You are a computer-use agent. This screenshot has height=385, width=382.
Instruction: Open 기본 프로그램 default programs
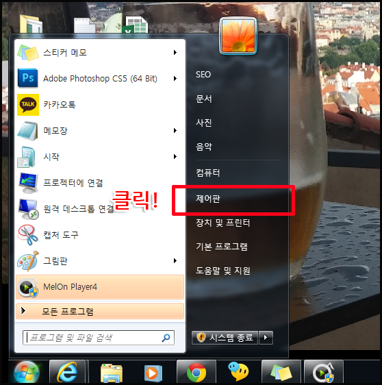(222, 246)
